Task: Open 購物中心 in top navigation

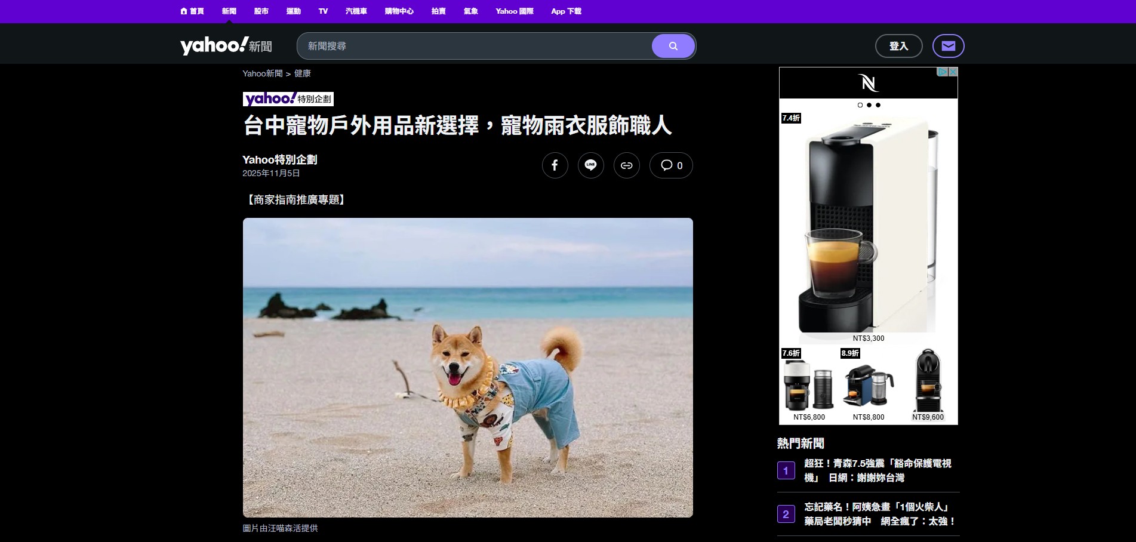Action: pyautogui.click(x=399, y=11)
